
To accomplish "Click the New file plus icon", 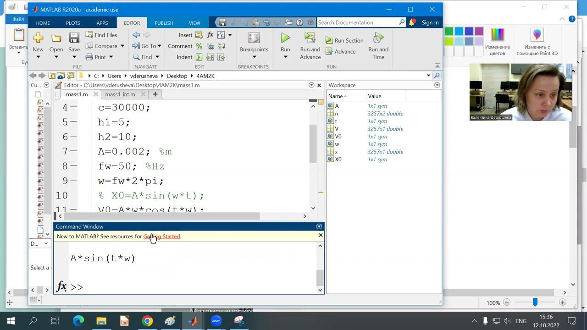I will coord(38,38).
